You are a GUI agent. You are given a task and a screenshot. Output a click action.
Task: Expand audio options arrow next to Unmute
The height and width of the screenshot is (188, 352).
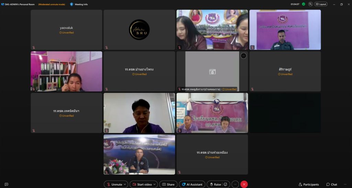[125, 185]
